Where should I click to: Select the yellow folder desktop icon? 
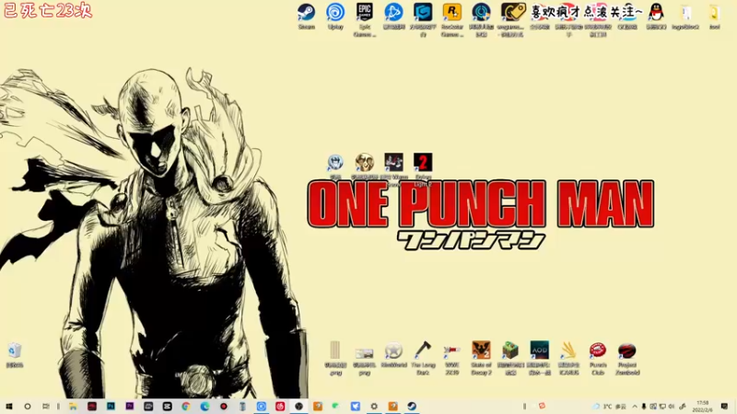pyautogui.click(x=715, y=16)
